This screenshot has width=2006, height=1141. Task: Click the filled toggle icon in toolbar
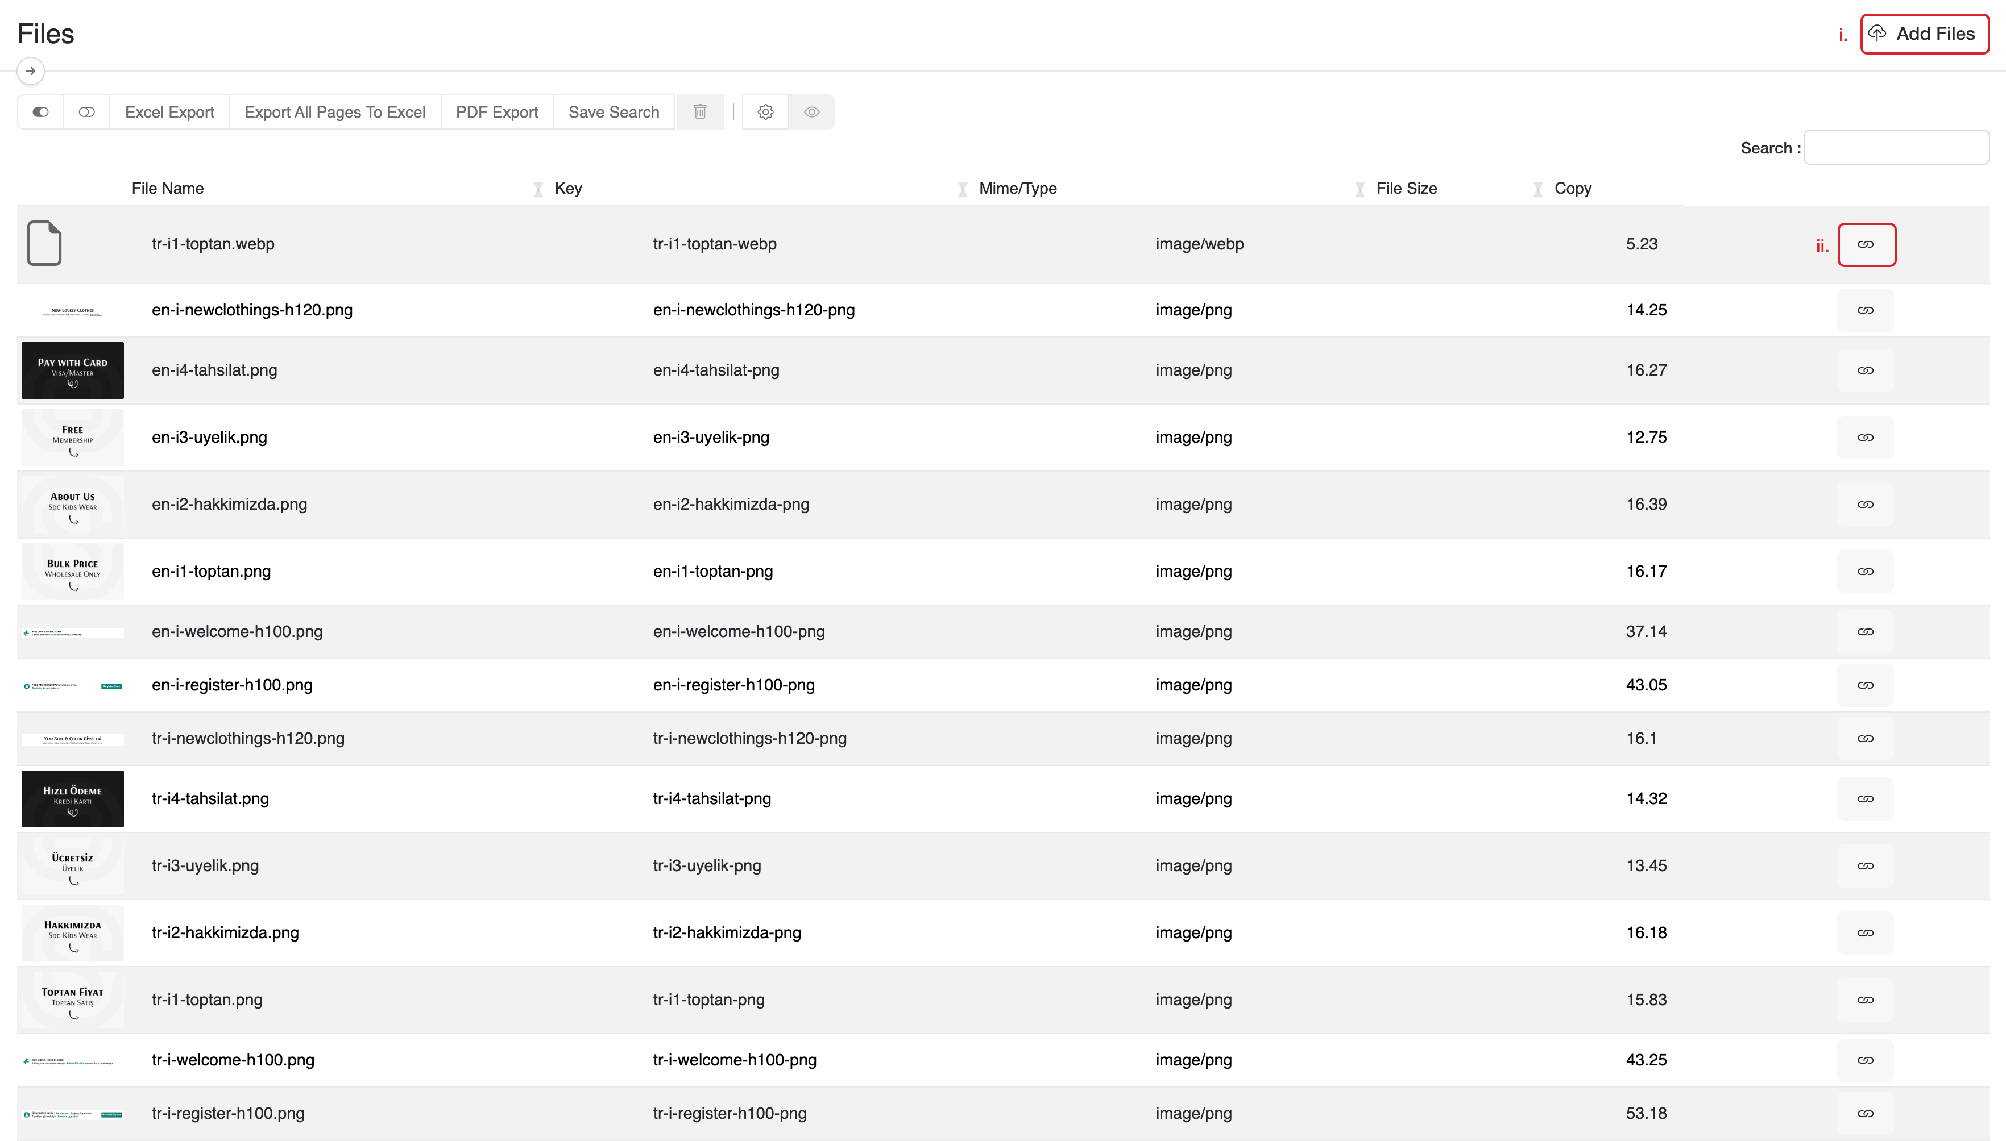[x=41, y=112]
